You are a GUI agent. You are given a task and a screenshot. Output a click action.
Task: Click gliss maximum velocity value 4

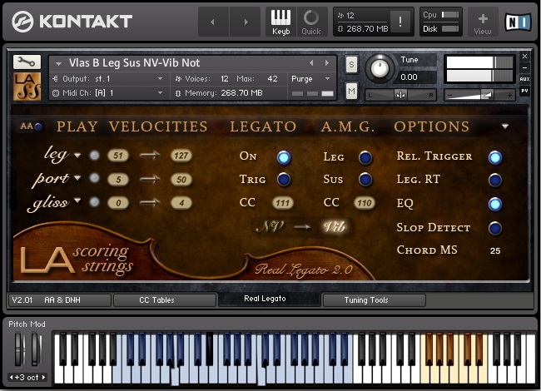pos(181,203)
